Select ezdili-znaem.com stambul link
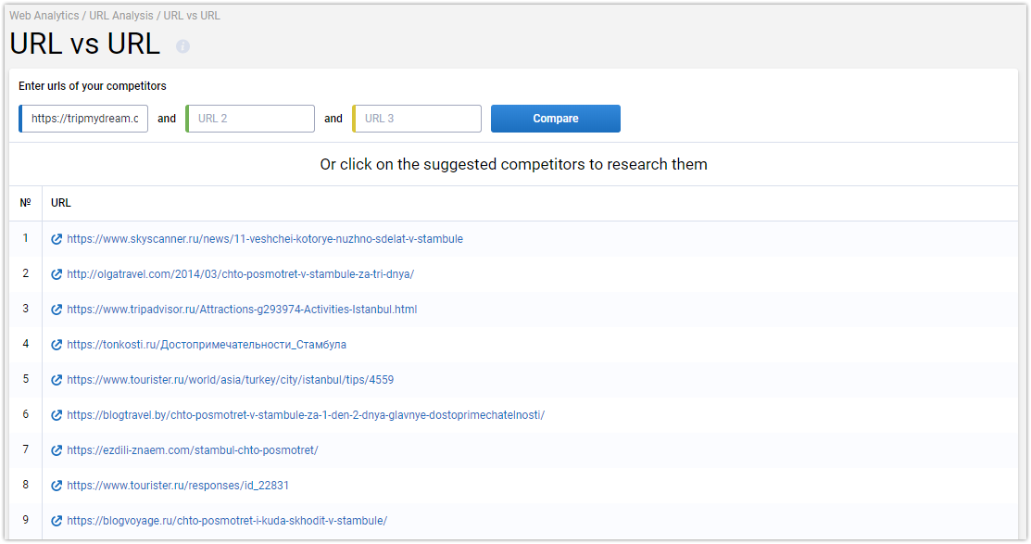 [193, 450]
